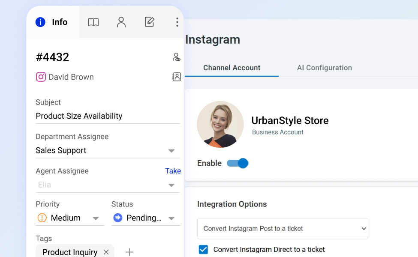The width and height of the screenshot is (418, 257).
Task: Open the Status Pending dropdown
Action: (x=146, y=218)
